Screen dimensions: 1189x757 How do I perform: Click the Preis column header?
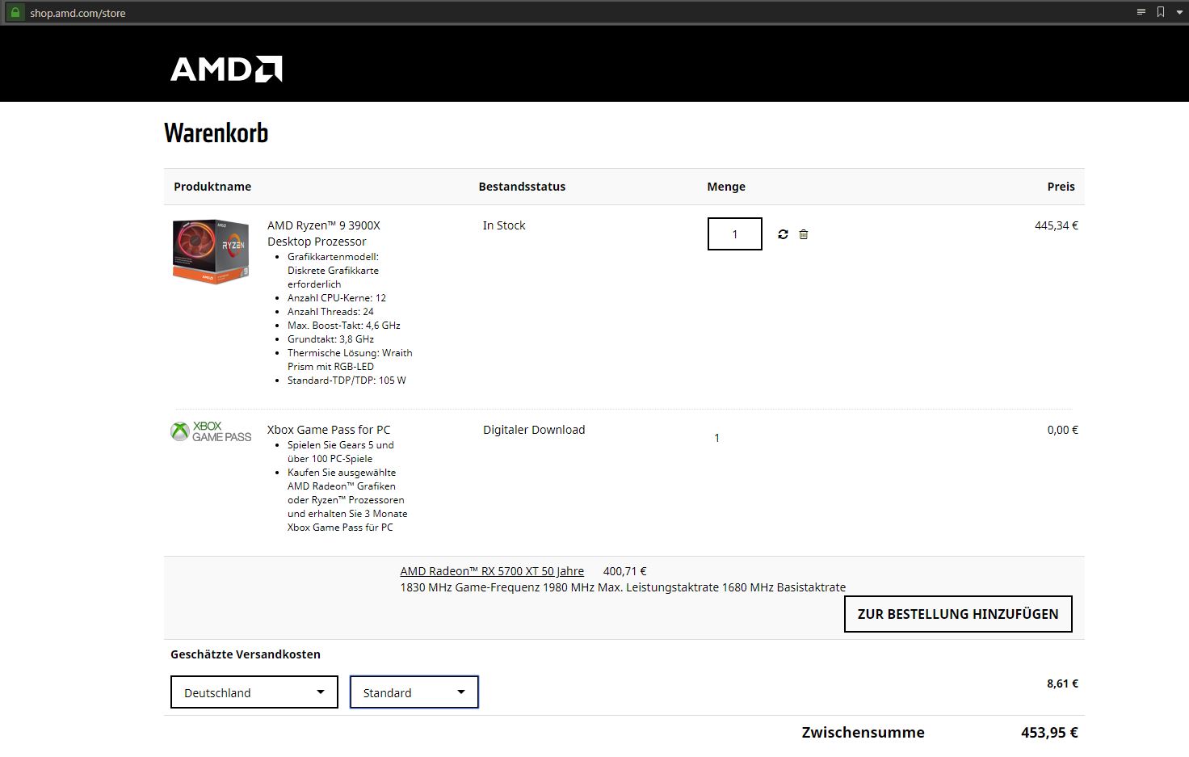[x=1061, y=187]
